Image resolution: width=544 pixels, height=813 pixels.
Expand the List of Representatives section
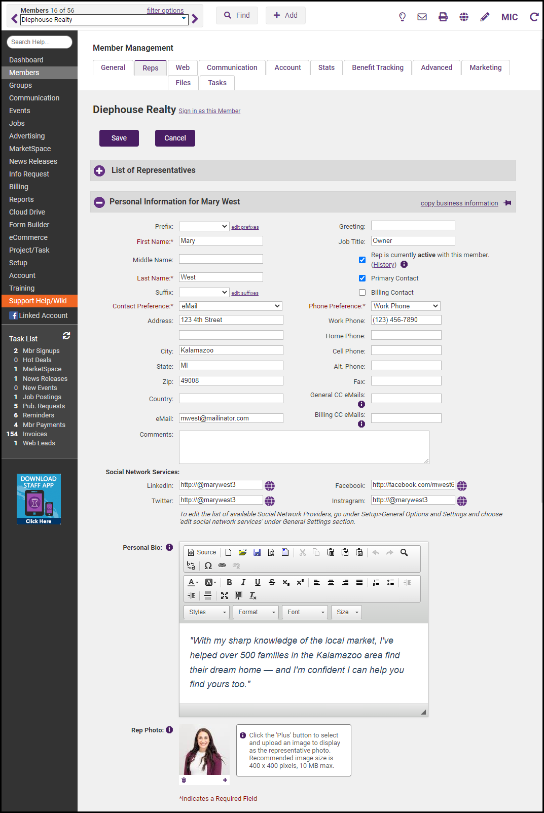tap(99, 171)
